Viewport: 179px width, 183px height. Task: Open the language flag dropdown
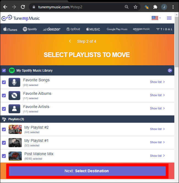[x=156, y=18]
